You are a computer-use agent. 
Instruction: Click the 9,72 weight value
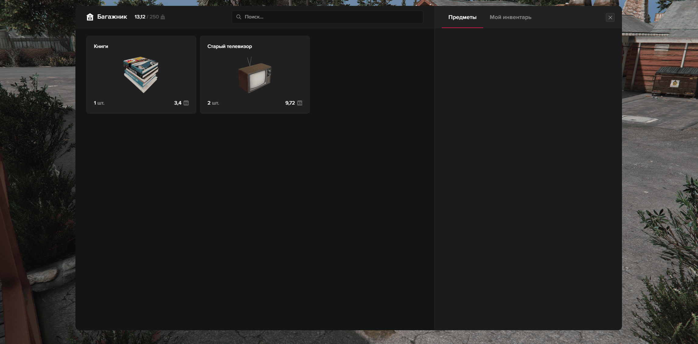pos(290,103)
